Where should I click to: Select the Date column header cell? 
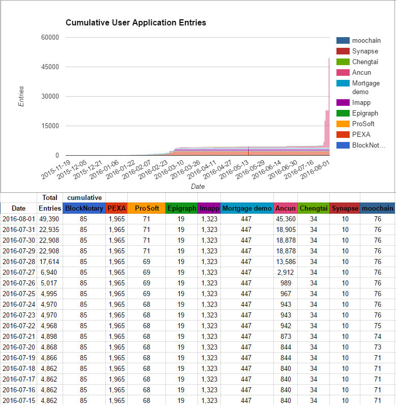pyautogui.click(x=19, y=208)
